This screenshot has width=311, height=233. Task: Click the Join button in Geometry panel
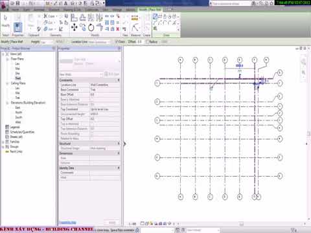(x=49, y=29)
